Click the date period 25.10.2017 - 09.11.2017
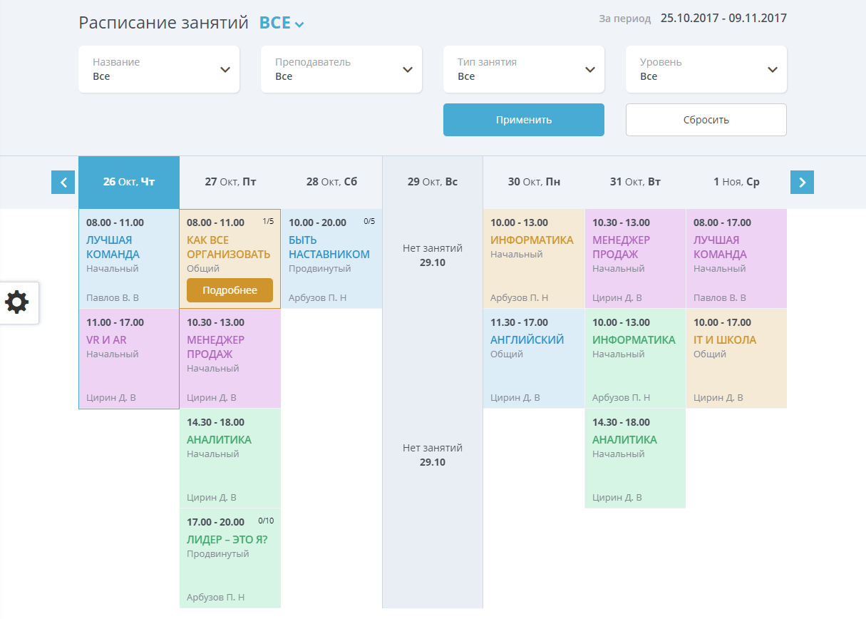866x619 pixels. pyautogui.click(x=723, y=18)
